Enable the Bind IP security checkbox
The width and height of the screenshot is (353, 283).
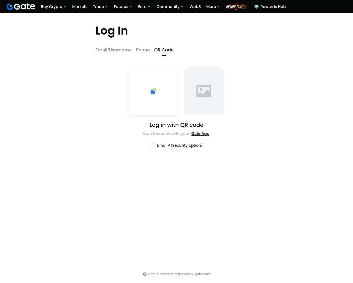(x=153, y=146)
